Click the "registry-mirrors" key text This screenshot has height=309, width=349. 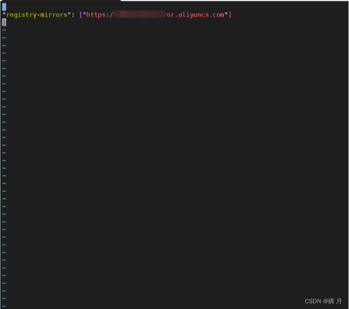click(x=37, y=15)
